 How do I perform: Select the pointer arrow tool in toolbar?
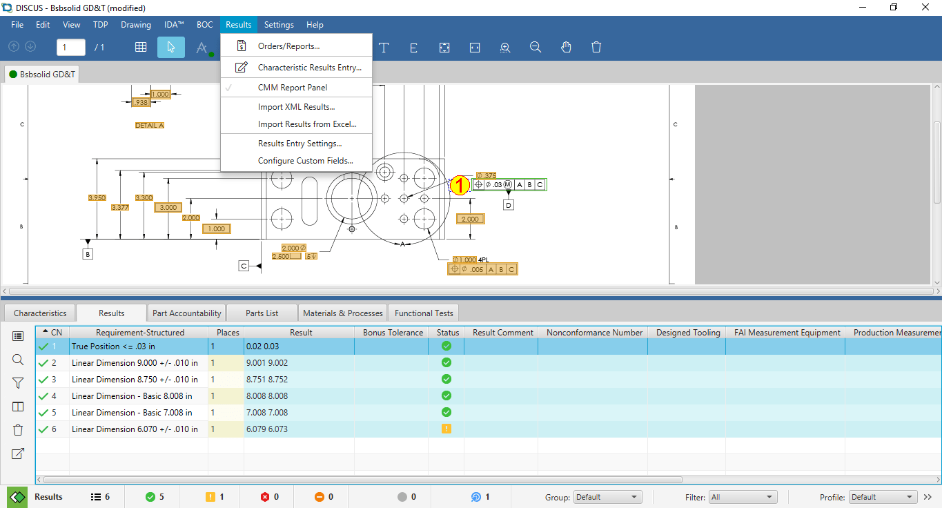pyautogui.click(x=171, y=47)
